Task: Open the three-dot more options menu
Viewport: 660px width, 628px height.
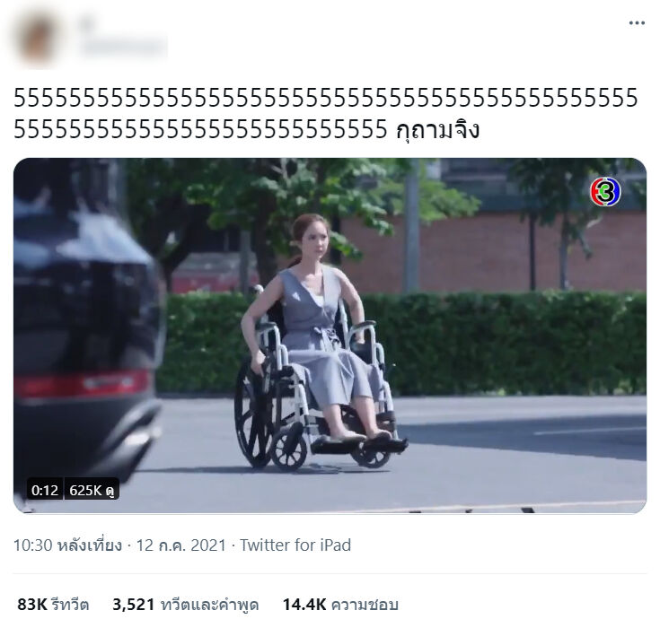Action: pyautogui.click(x=637, y=23)
